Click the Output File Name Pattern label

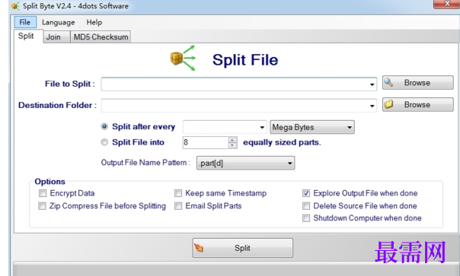[145, 163]
